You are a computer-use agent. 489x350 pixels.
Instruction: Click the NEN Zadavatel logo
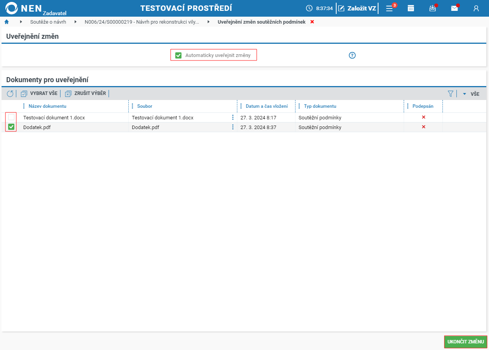click(x=36, y=8)
